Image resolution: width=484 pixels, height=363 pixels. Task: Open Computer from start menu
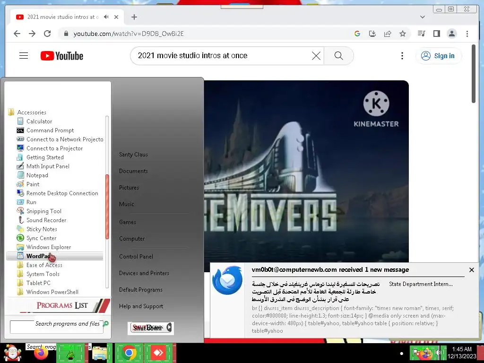(132, 239)
